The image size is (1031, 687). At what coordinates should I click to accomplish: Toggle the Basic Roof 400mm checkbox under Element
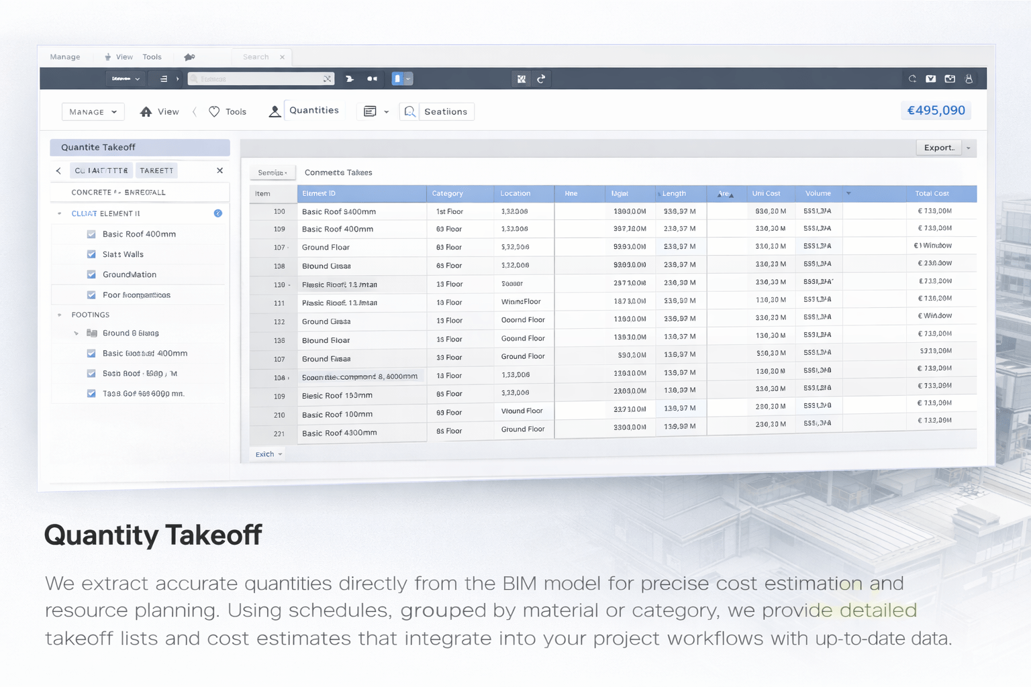pos(91,234)
